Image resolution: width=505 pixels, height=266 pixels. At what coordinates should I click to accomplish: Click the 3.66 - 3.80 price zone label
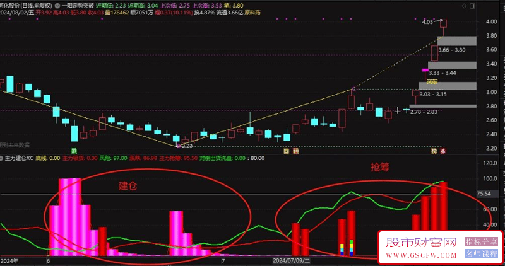(x=452, y=50)
